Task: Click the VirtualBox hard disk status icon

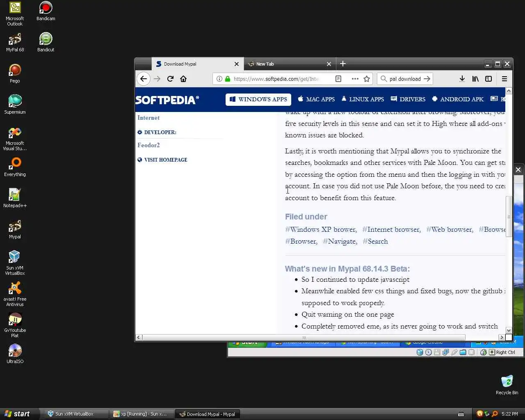Action: tap(420, 352)
